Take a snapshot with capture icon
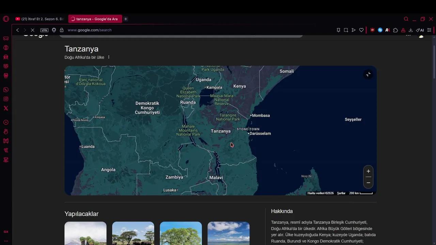The width and height of the screenshot is (436, 245). [346, 30]
